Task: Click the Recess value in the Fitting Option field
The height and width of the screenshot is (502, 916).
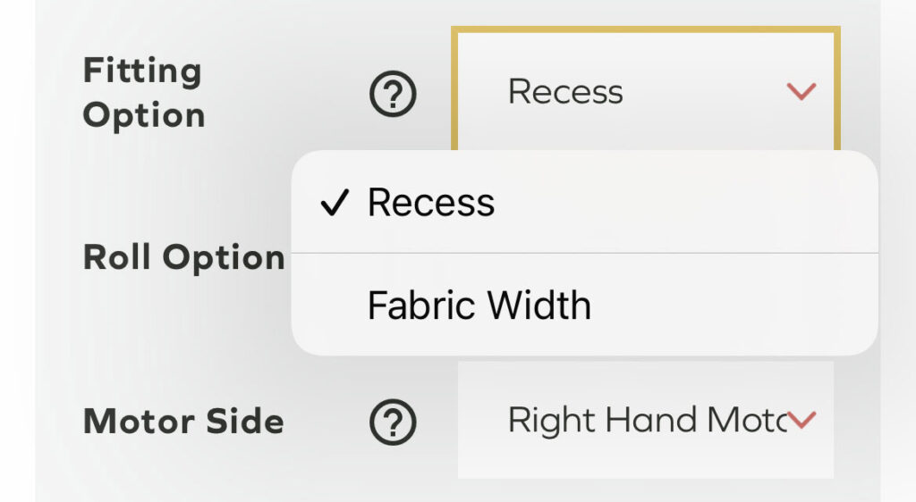Action: pos(565,92)
